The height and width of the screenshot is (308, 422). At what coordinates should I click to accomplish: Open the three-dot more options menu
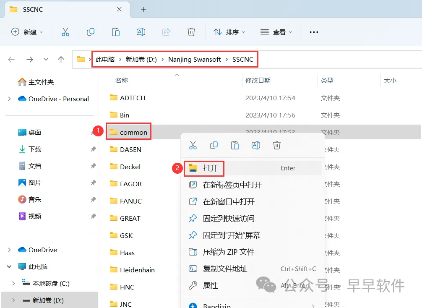pos(314,32)
